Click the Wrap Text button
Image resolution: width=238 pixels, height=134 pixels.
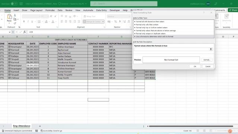point(90,16)
